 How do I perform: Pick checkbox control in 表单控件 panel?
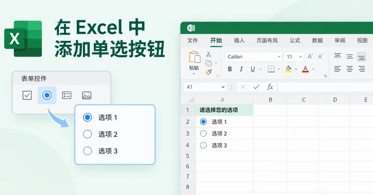(27, 95)
